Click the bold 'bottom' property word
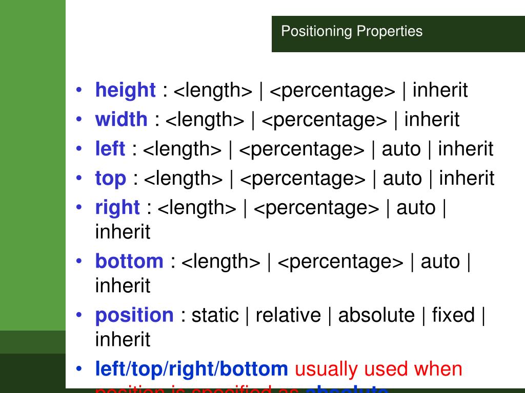Screen dimensions: 525x393 pos(129,261)
